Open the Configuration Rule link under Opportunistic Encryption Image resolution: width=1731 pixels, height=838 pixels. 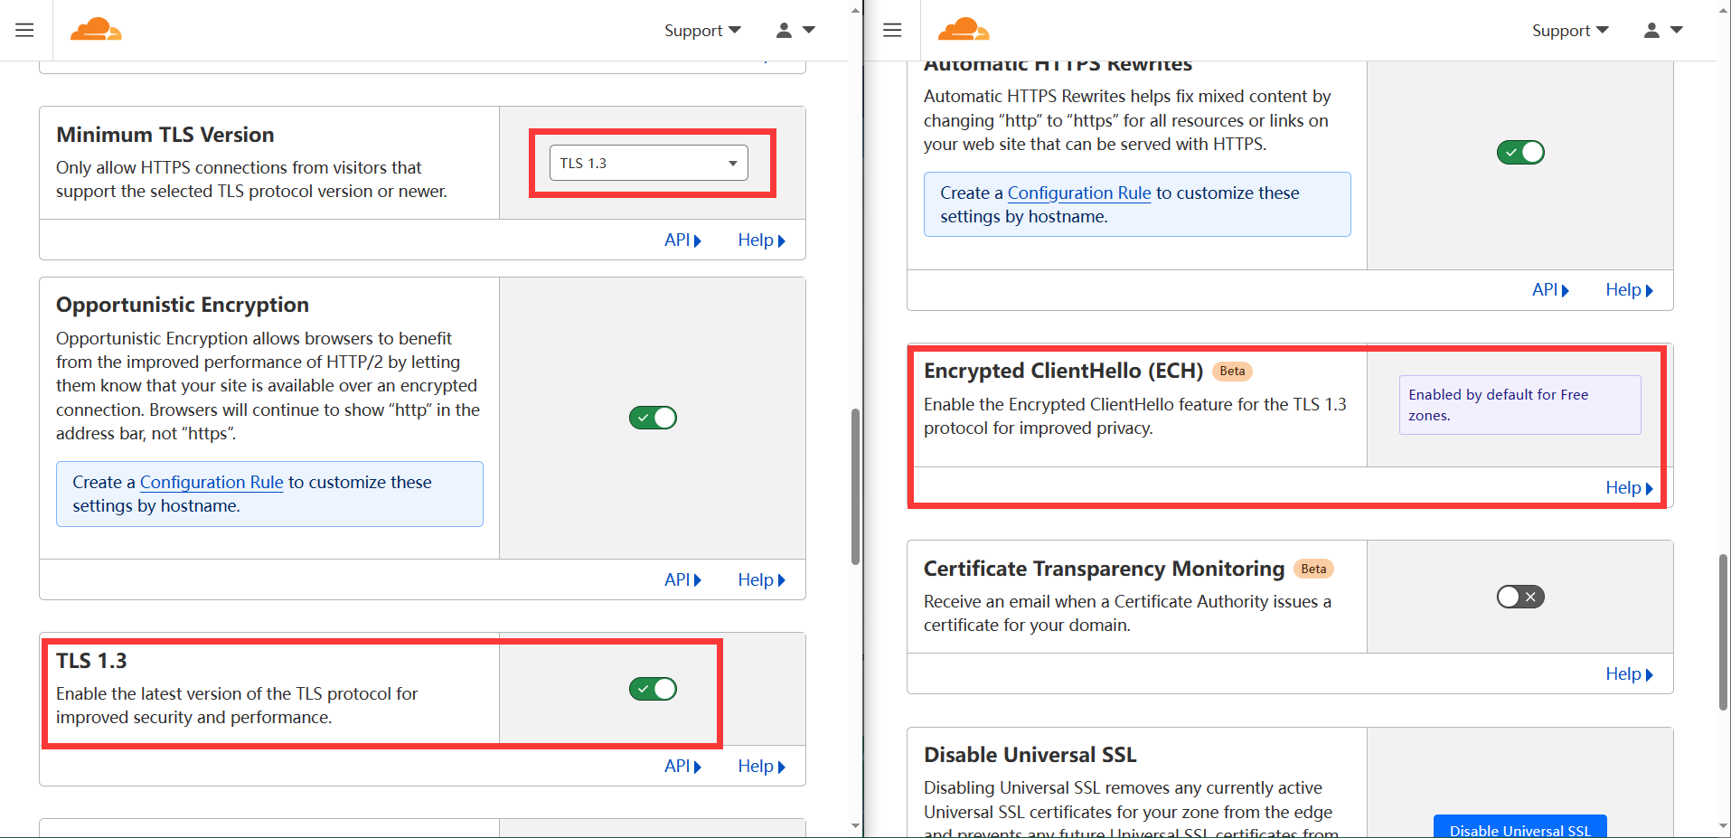pos(211,482)
